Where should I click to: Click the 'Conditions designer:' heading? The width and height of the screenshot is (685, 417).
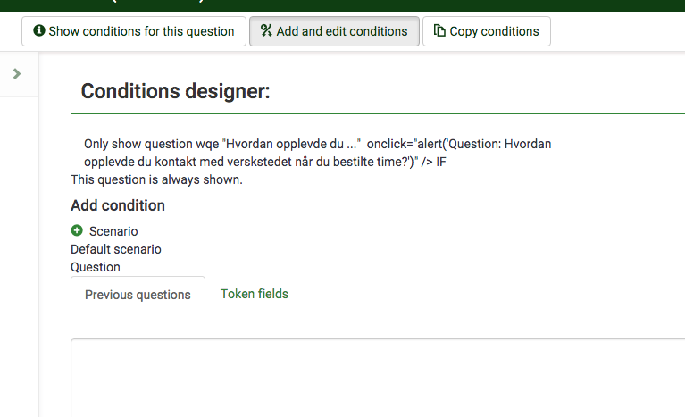point(175,91)
